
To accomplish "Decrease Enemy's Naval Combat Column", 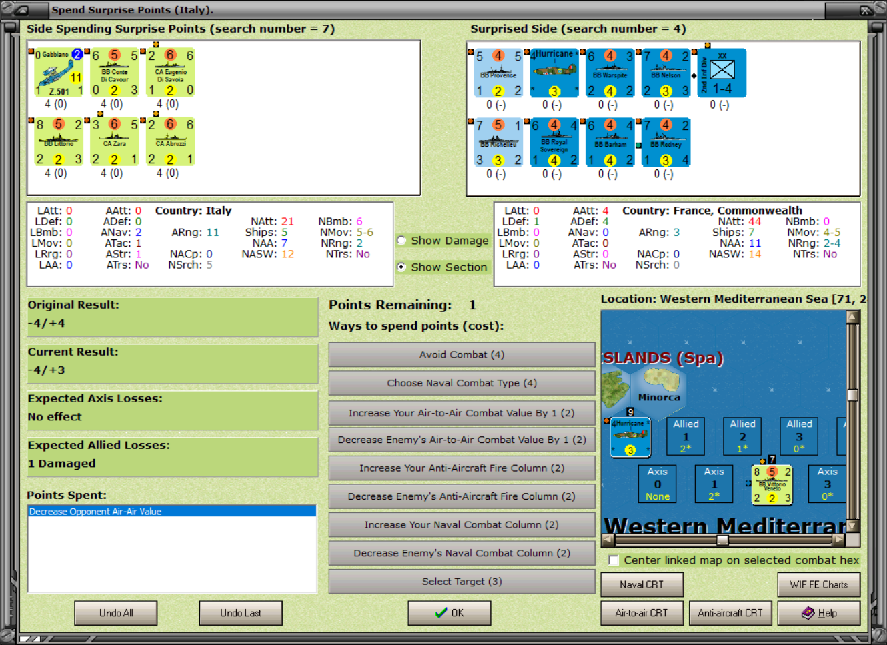I will [x=462, y=553].
